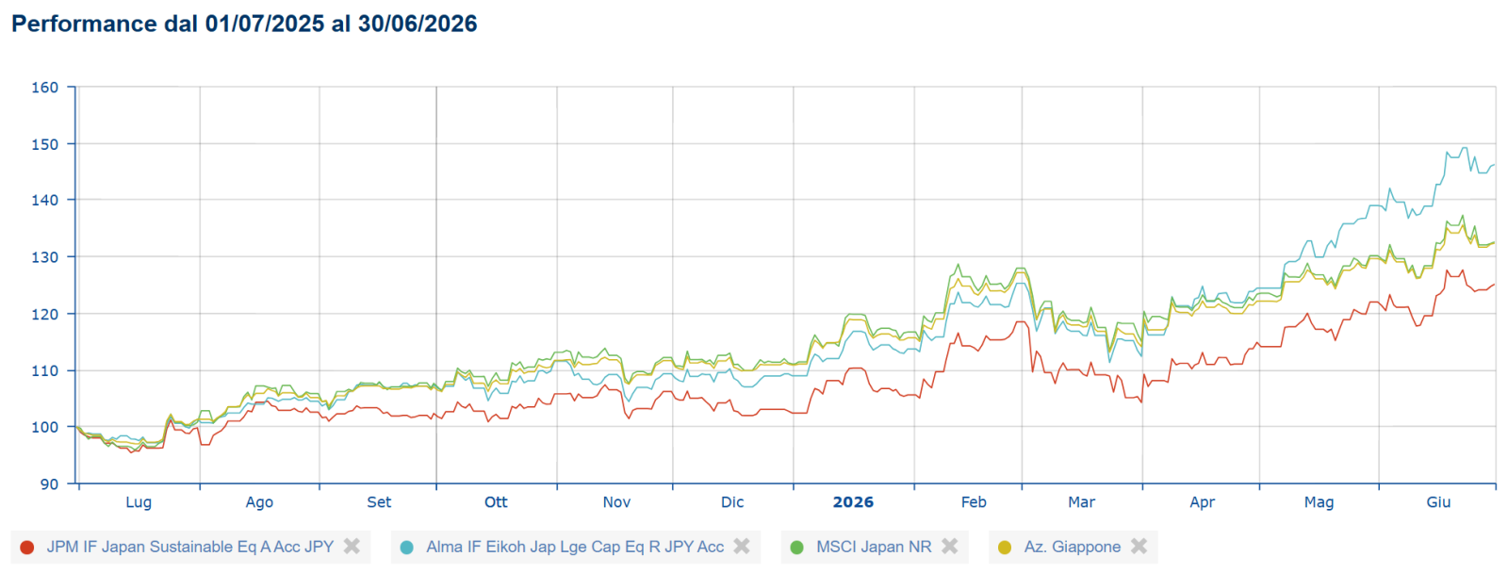Click the 120 y-axis value
Viewport: 1508px width, 573px height.
coord(44,314)
